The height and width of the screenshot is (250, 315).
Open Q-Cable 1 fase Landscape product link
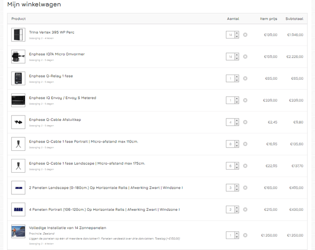click(x=87, y=163)
